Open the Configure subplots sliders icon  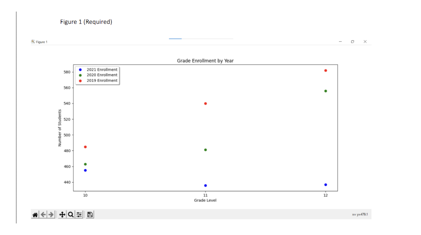pyautogui.click(x=79, y=215)
